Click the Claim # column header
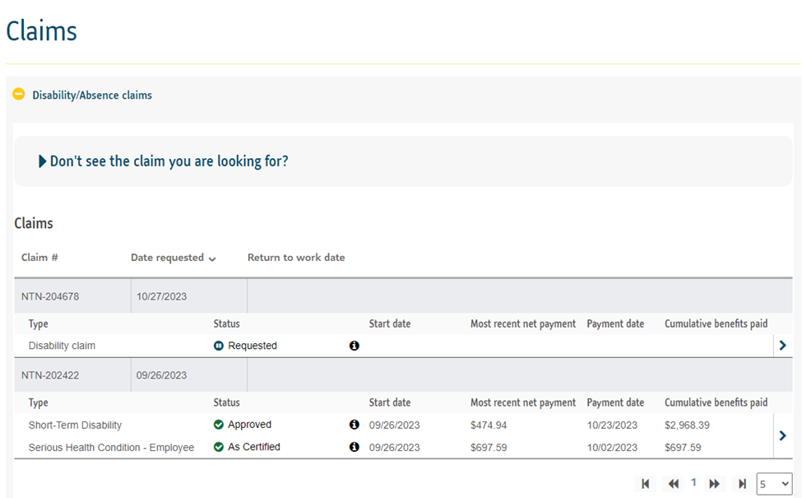This screenshot has height=498, width=802. tap(39, 257)
